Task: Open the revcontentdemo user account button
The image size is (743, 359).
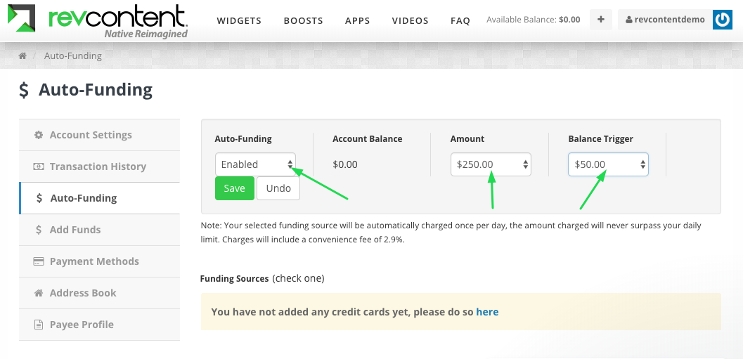Action: [665, 20]
